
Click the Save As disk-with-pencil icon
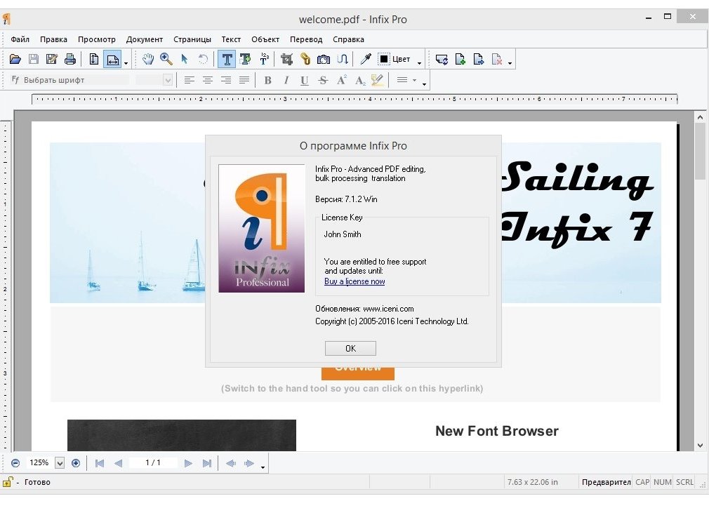tap(51, 59)
